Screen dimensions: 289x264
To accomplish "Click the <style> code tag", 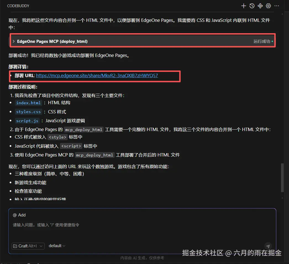I will point(57,137).
